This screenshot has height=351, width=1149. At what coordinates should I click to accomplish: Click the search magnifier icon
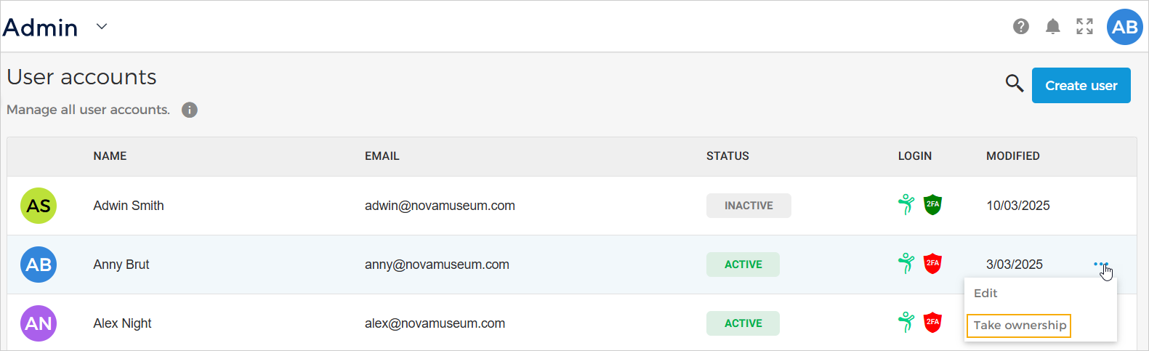tap(1014, 83)
